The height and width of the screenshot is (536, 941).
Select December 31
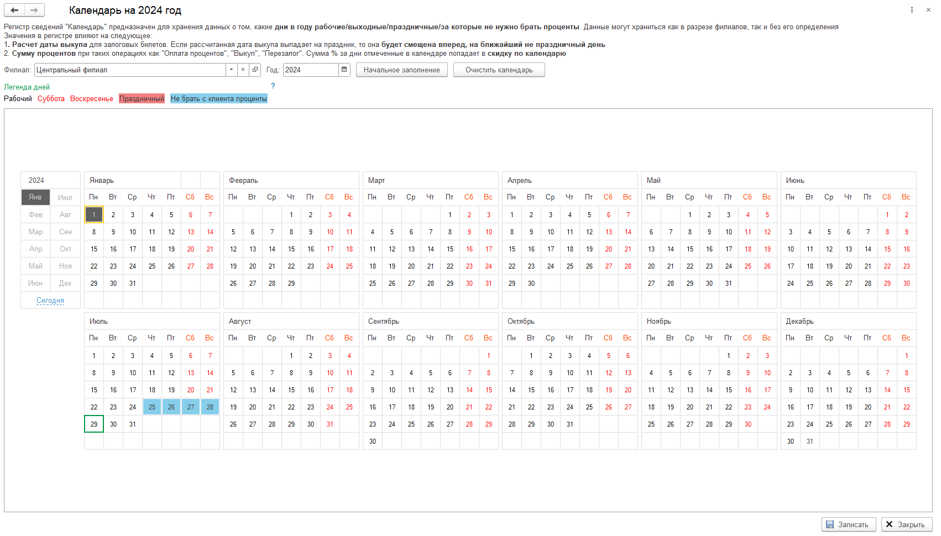(810, 441)
